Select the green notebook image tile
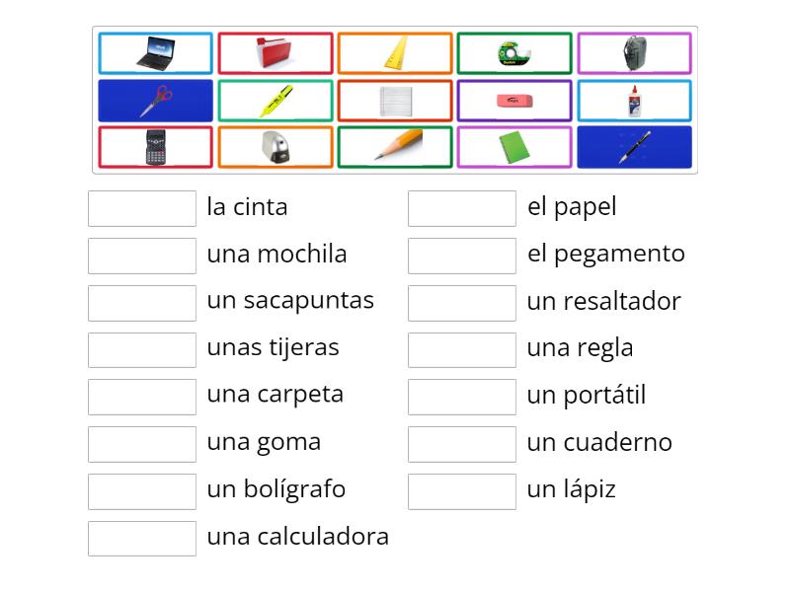 514,146
